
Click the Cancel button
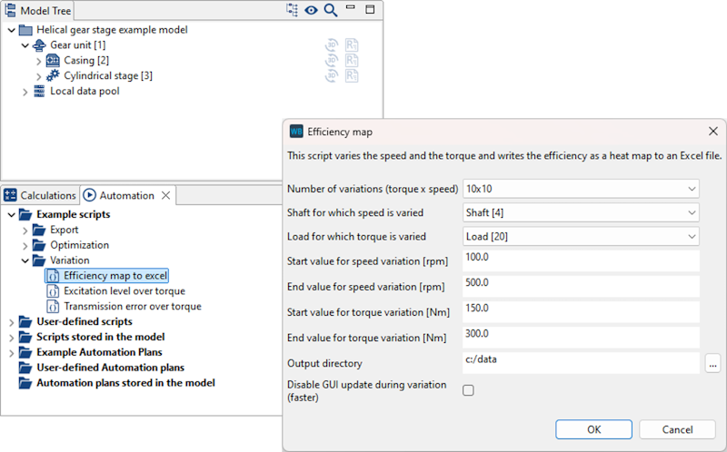[x=677, y=429]
